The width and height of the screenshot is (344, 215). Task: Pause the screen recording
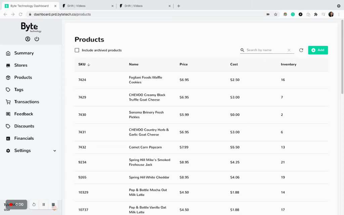(44, 205)
